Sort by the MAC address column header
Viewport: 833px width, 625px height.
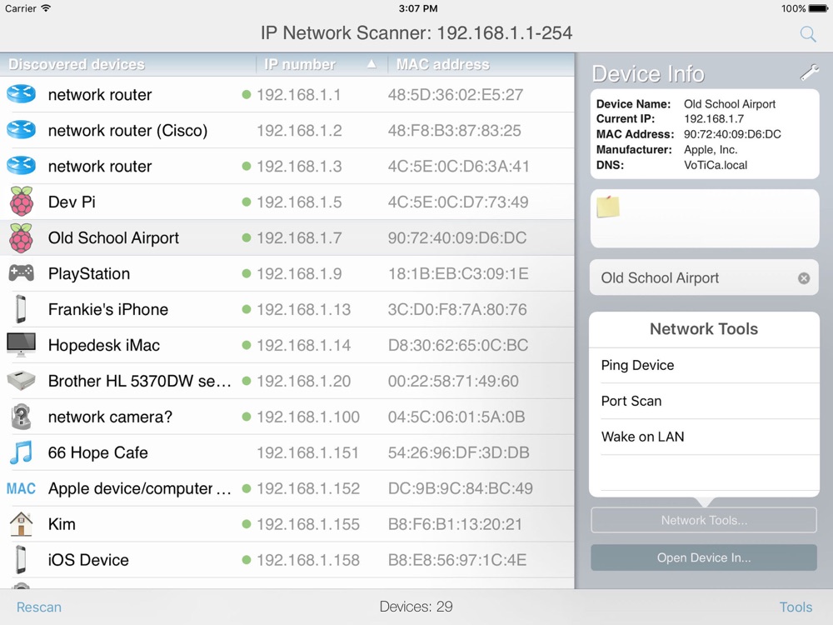pyautogui.click(x=443, y=64)
